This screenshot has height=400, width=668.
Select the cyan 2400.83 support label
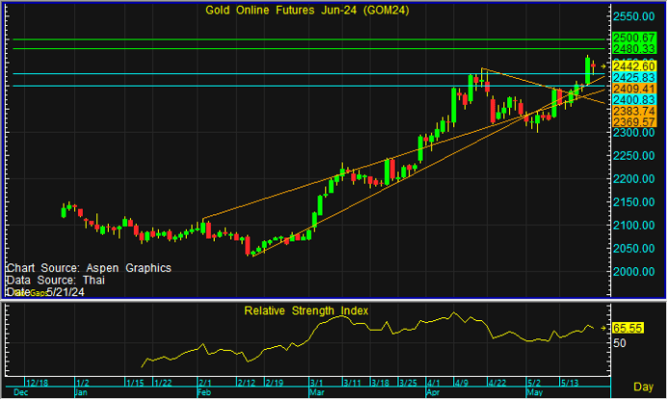click(x=633, y=99)
